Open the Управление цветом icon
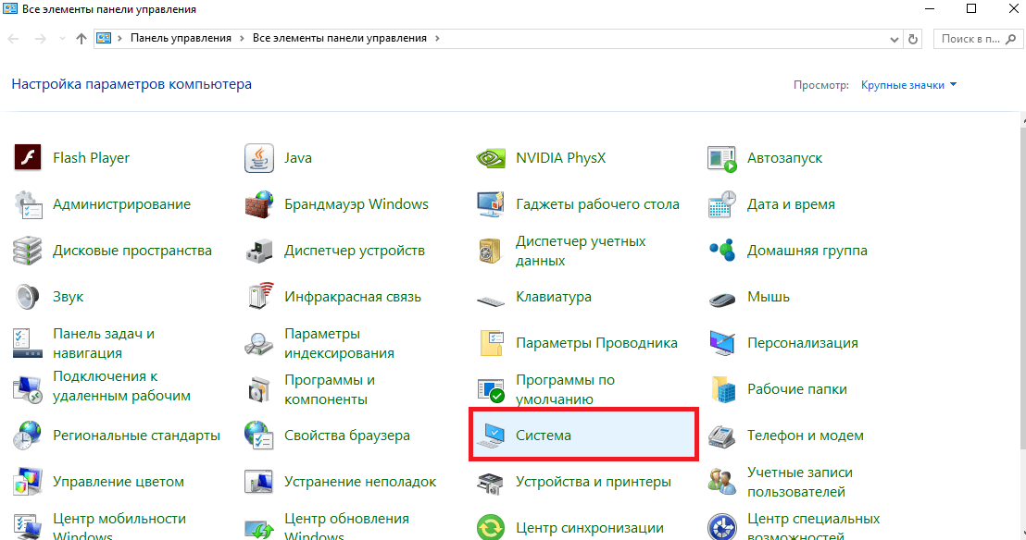 point(28,482)
